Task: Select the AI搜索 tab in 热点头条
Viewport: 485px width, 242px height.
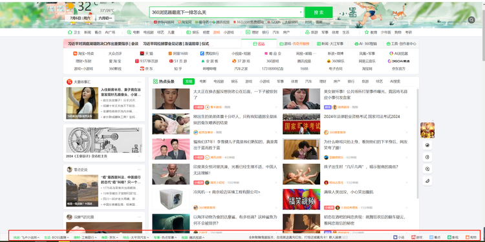Action: click(x=395, y=81)
